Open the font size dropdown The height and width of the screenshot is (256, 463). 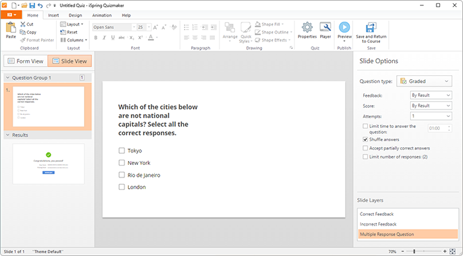pos(149,27)
